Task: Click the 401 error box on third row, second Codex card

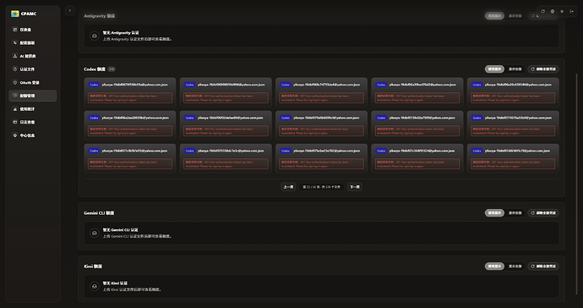Action: [x=226, y=164]
